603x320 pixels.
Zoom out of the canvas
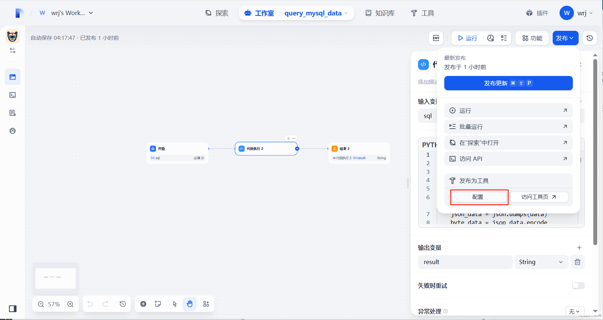click(41, 304)
